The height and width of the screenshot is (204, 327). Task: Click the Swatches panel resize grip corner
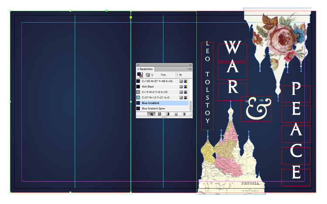point(191,114)
